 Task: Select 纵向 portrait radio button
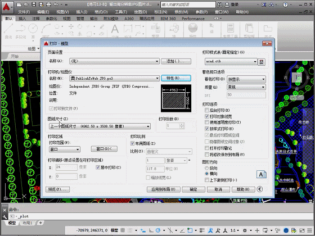(207, 168)
